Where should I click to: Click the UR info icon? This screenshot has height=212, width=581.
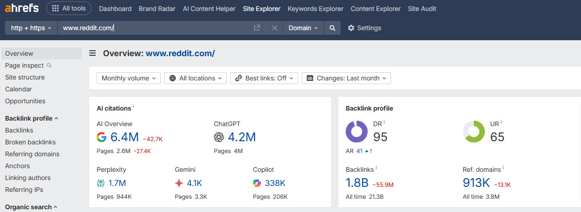[501, 122]
